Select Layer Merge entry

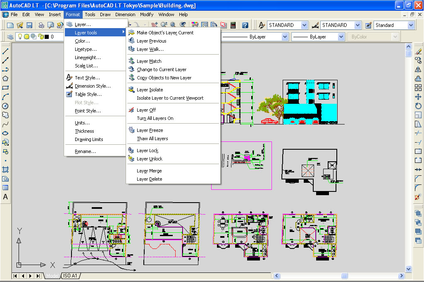coord(173,171)
